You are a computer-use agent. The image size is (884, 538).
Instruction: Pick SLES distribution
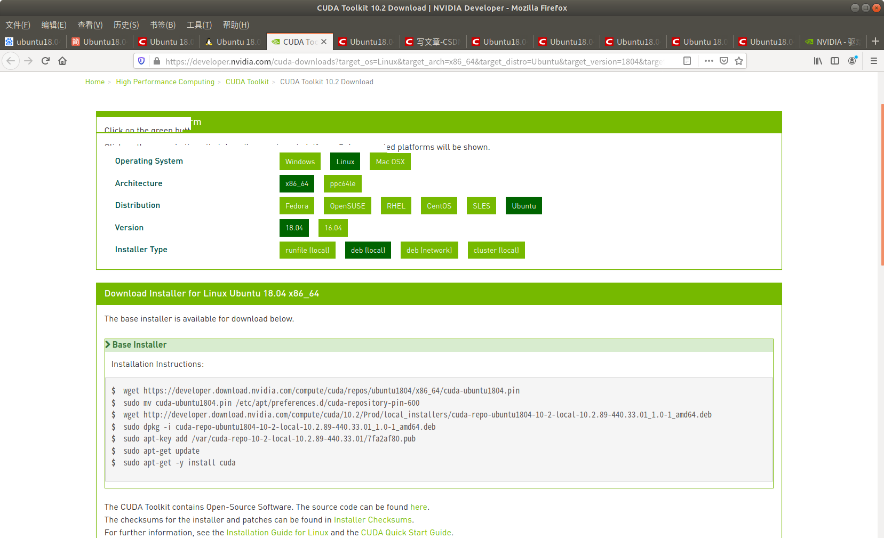pos(481,206)
